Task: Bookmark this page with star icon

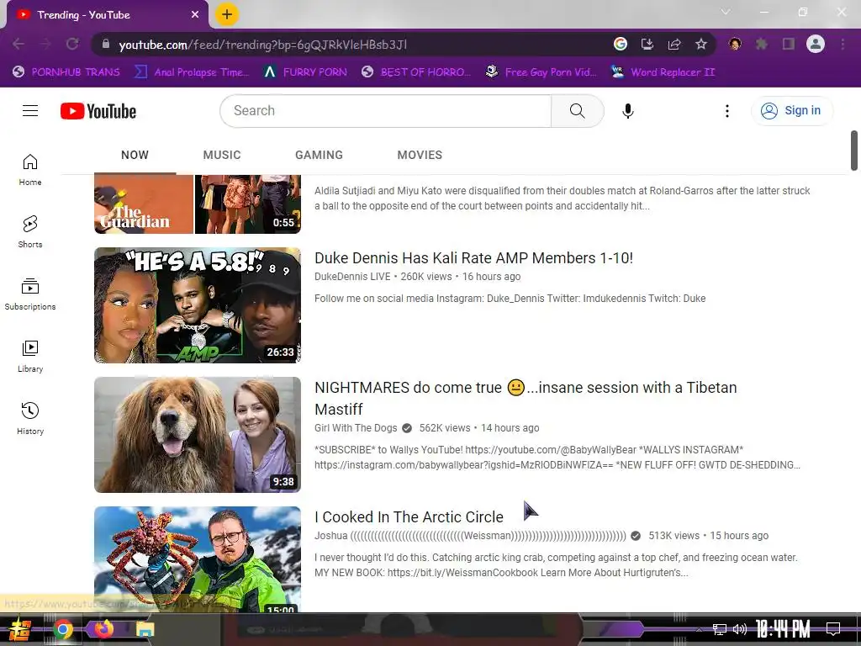Action: (701, 44)
